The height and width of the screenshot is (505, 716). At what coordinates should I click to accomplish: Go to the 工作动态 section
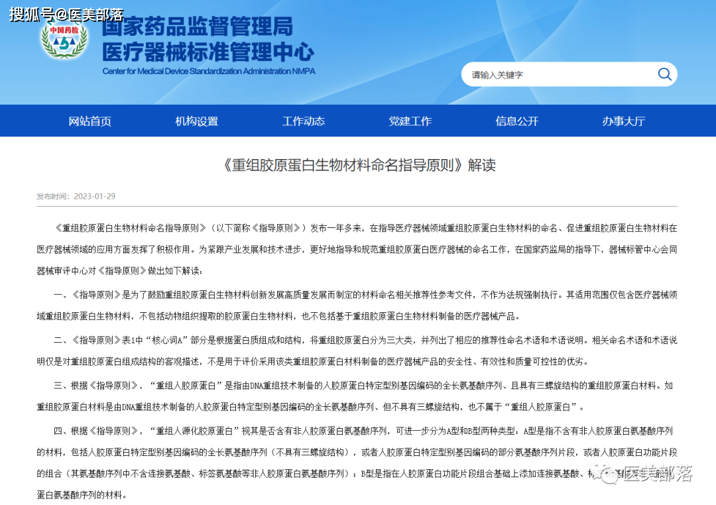[304, 121]
